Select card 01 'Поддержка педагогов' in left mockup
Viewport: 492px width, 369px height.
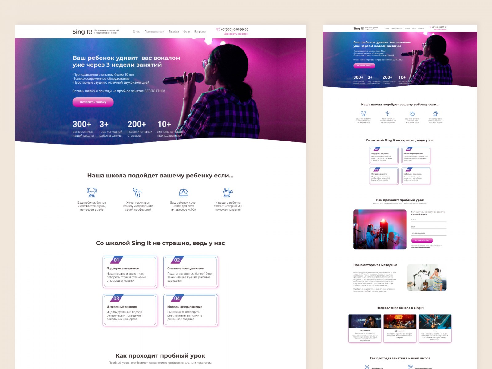(130, 272)
